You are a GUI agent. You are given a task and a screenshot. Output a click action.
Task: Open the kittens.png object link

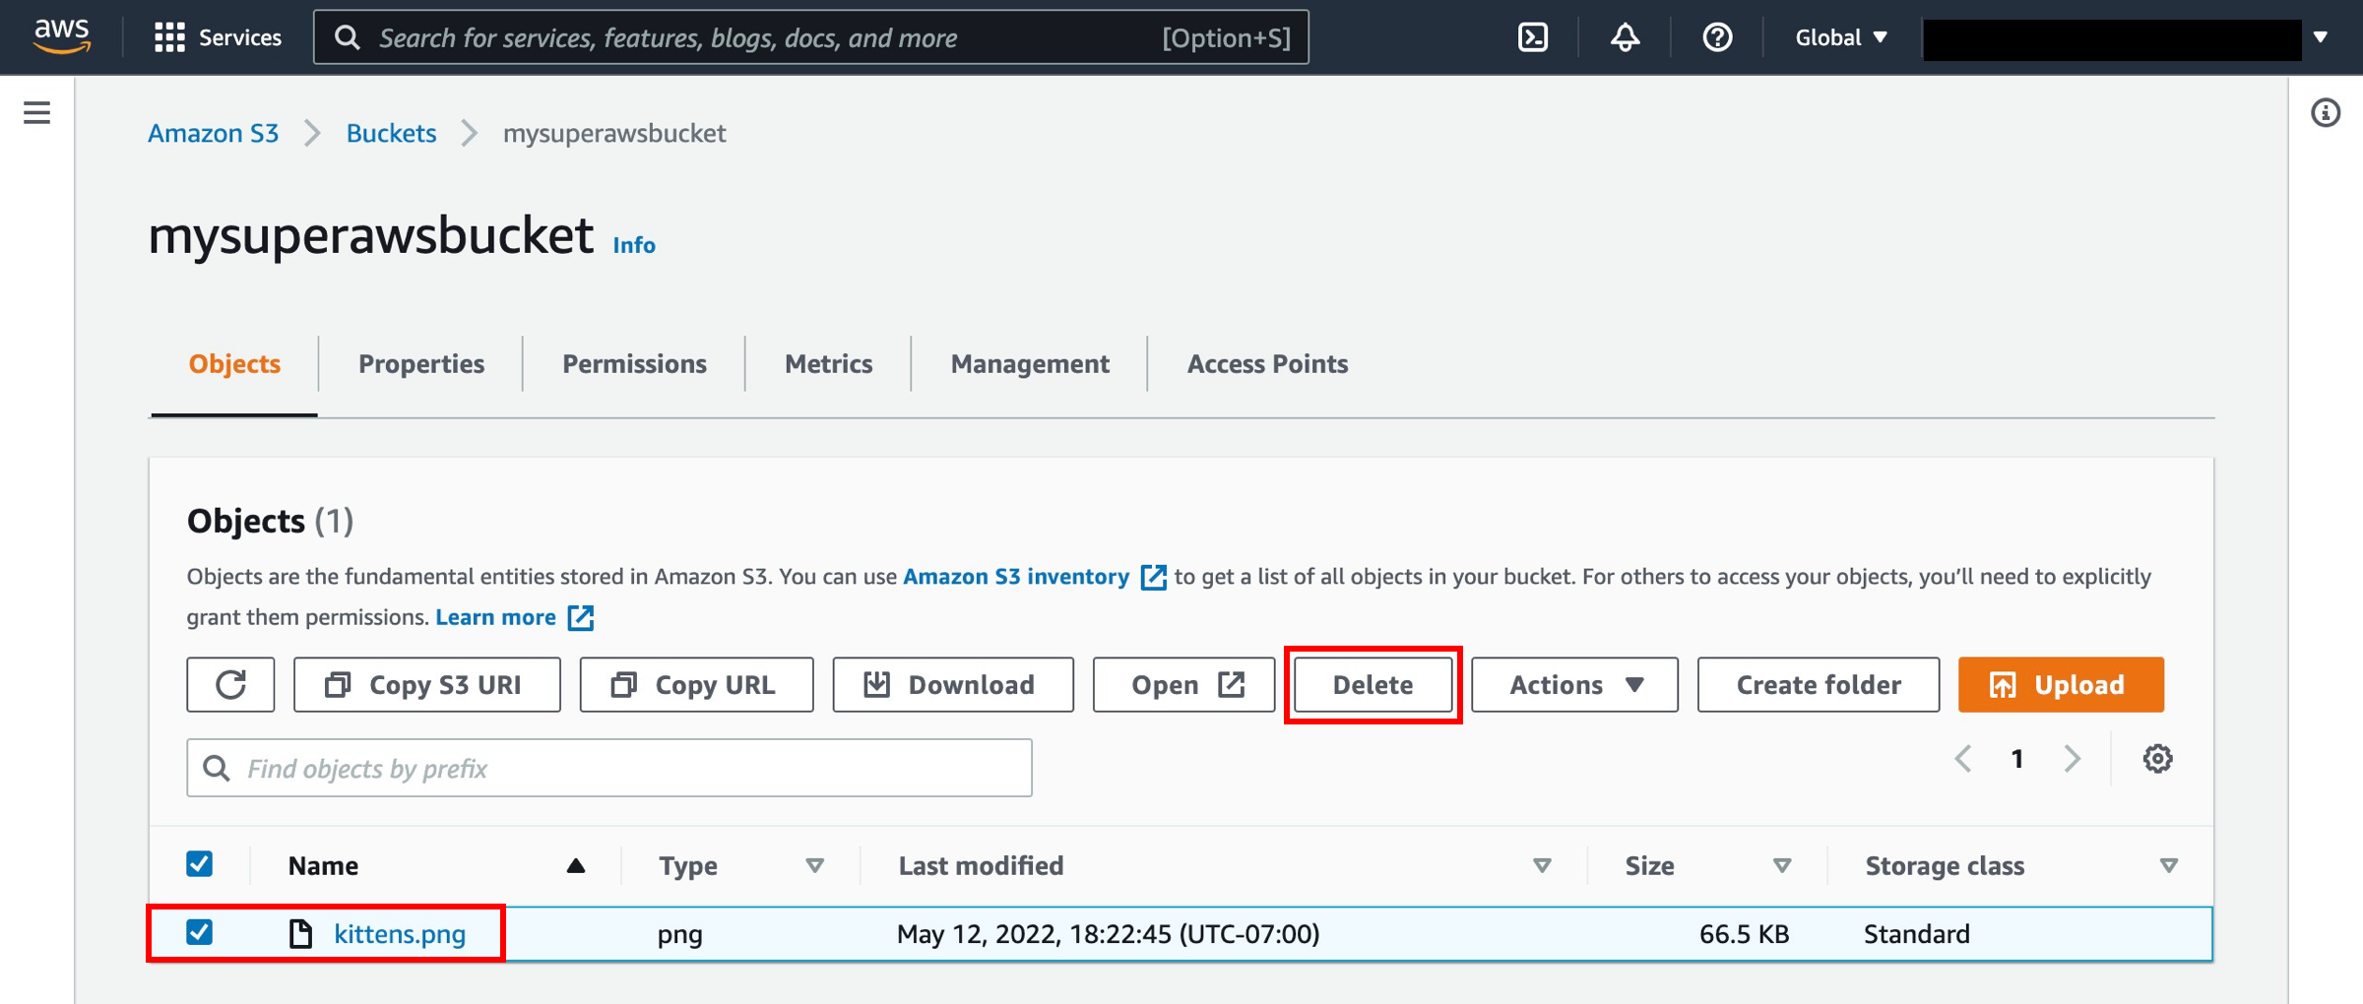(x=400, y=933)
